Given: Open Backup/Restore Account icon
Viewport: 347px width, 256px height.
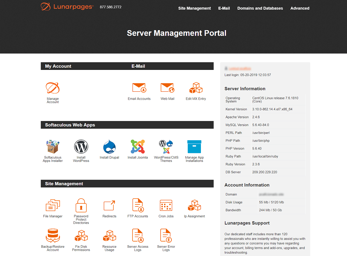Looking at the screenshot, I should click(53, 236).
